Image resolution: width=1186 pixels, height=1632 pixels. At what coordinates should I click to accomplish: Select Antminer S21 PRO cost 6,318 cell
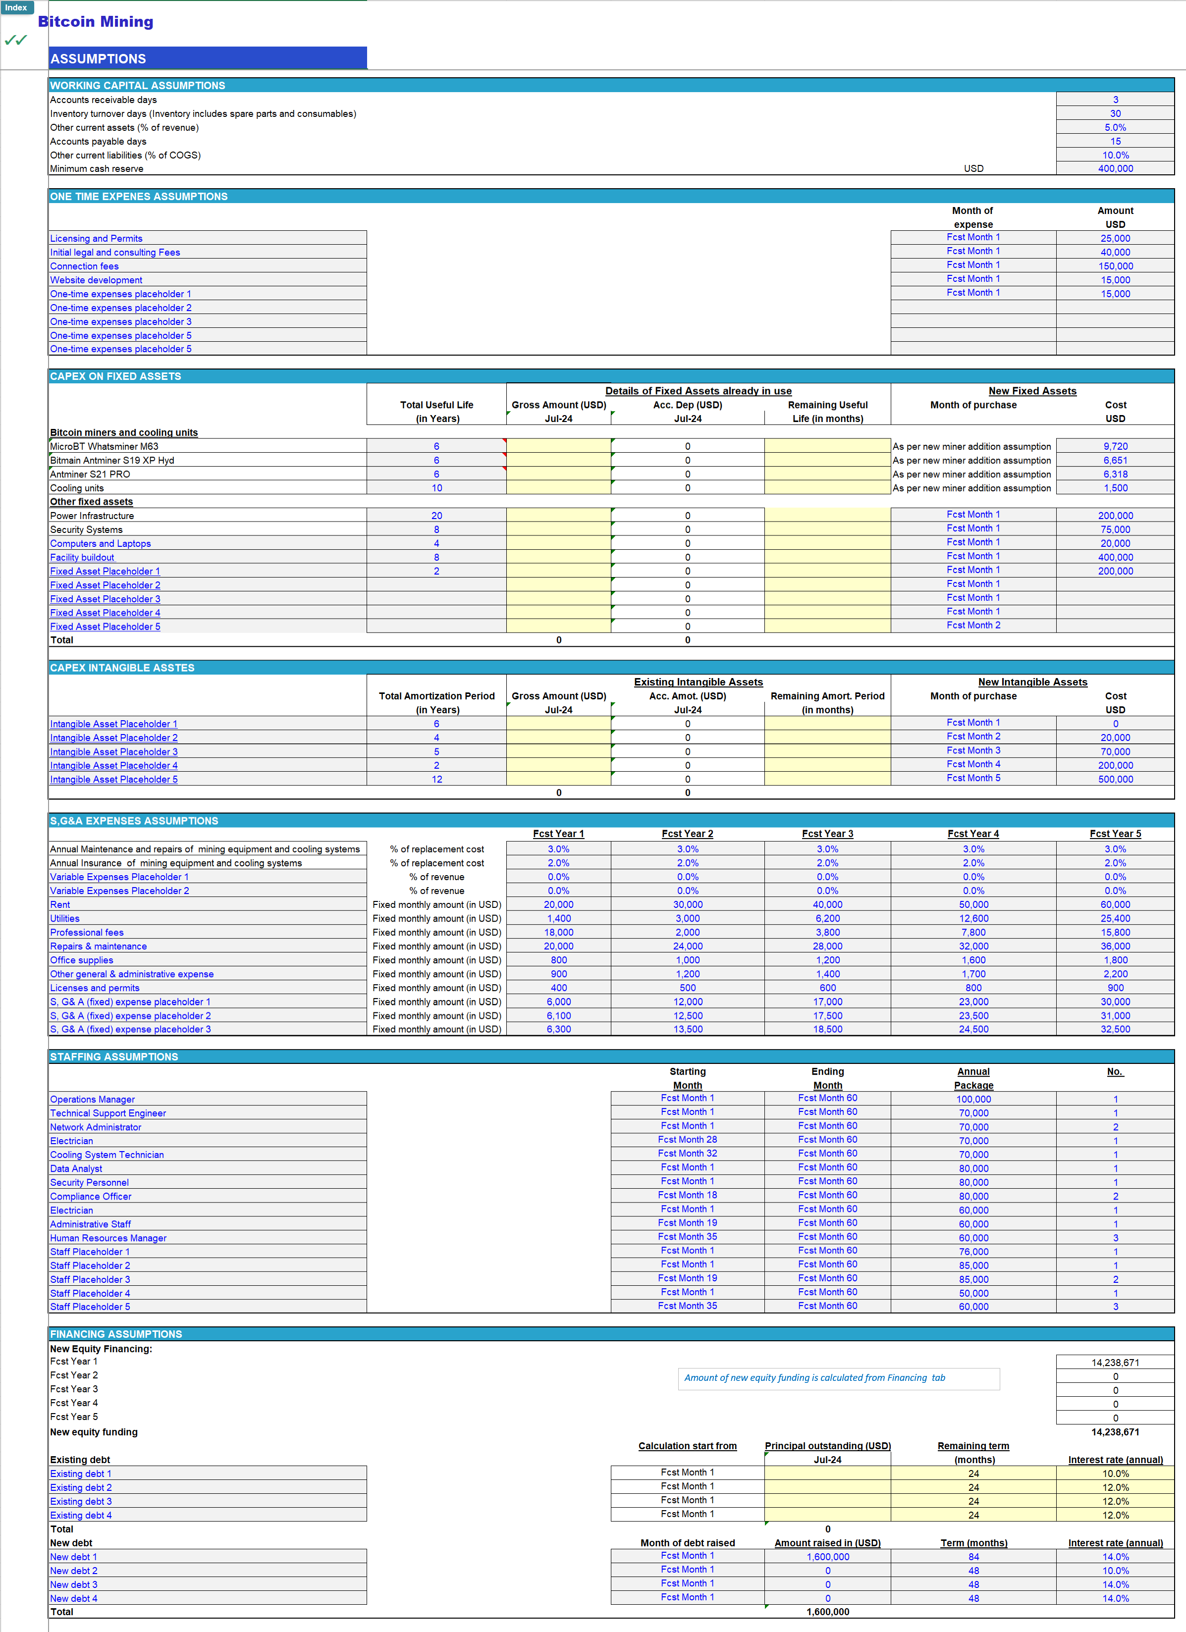(1115, 474)
